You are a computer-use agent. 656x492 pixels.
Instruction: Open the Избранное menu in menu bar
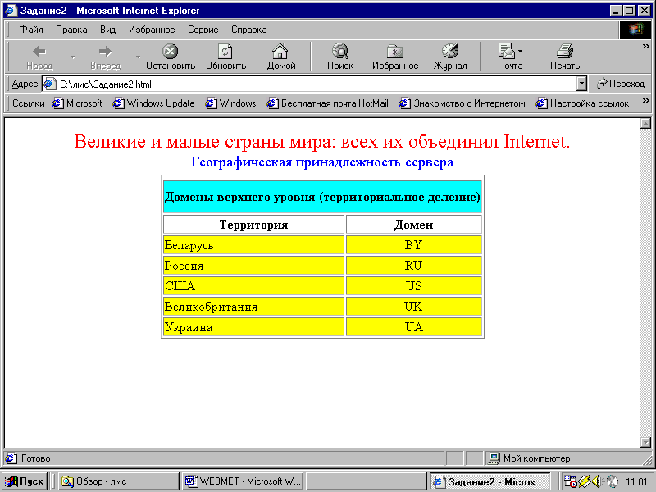pos(152,30)
